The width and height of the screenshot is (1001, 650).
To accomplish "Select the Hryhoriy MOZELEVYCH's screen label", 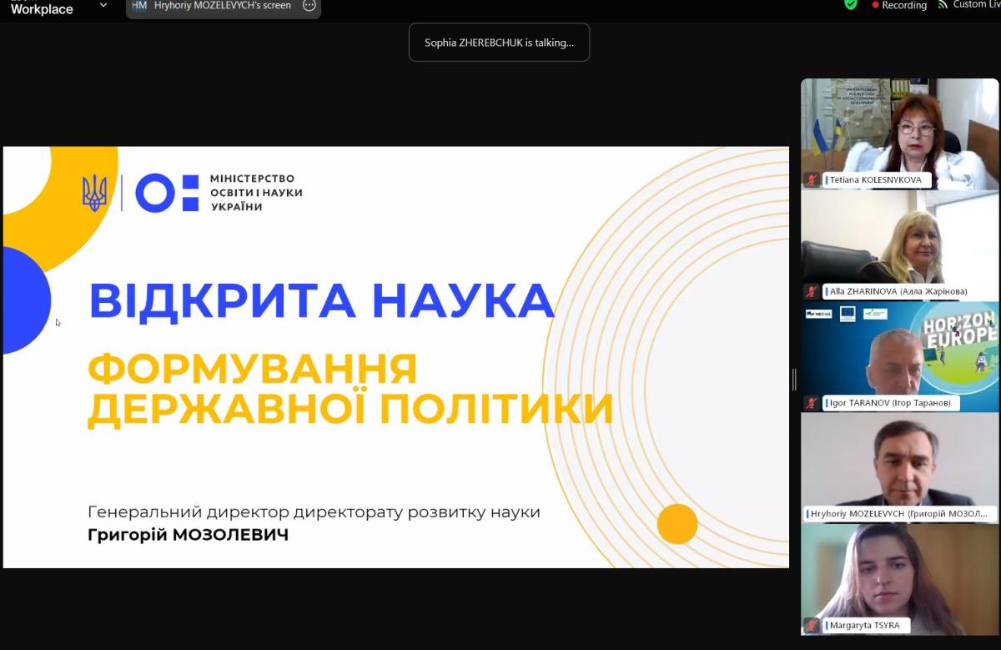I will pos(223,5).
